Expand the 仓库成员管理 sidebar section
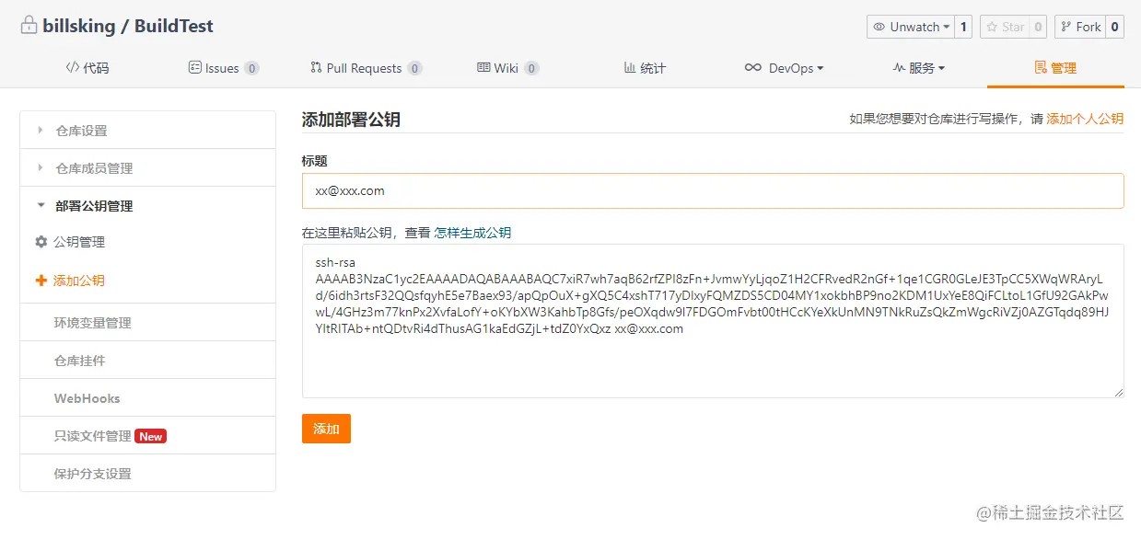The image size is (1141, 539). point(147,167)
